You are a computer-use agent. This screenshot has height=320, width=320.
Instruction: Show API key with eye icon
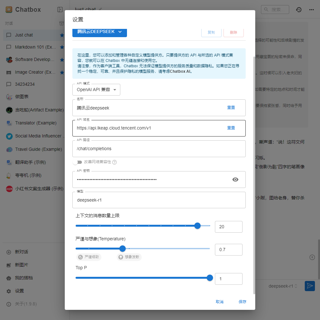pyautogui.click(x=235, y=179)
